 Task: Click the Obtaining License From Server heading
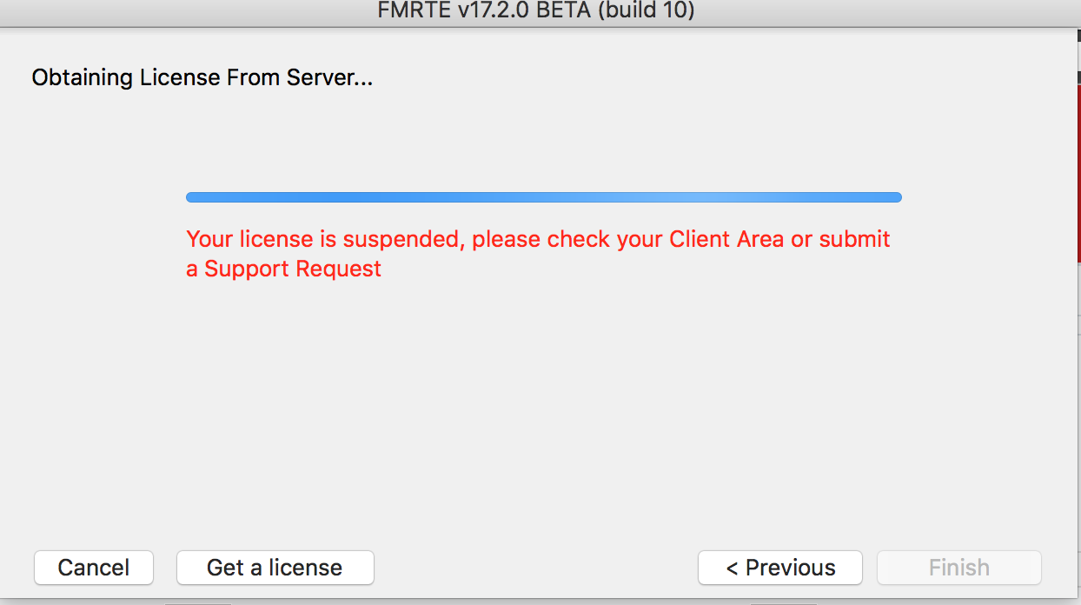[202, 77]
